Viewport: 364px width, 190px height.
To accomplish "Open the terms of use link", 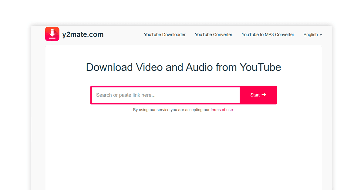I will (222, 110).
